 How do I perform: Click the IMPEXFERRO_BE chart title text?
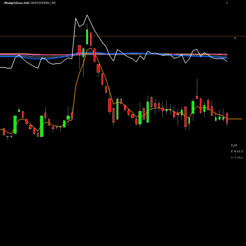pos(43,3)
